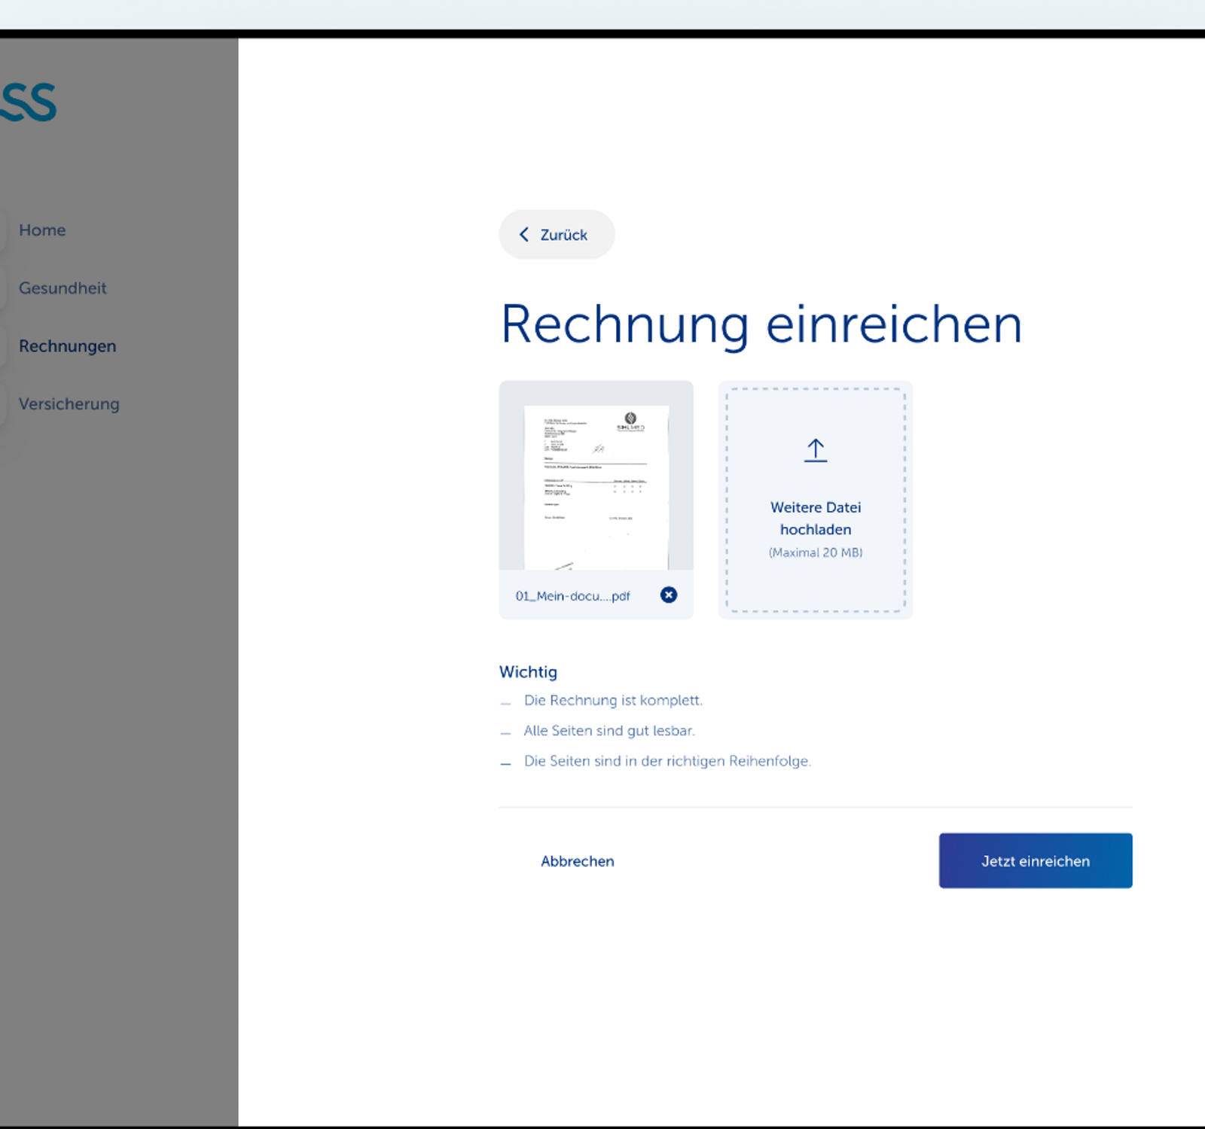
Task: Cancel submission via Abbrechen
Action: 577,860
